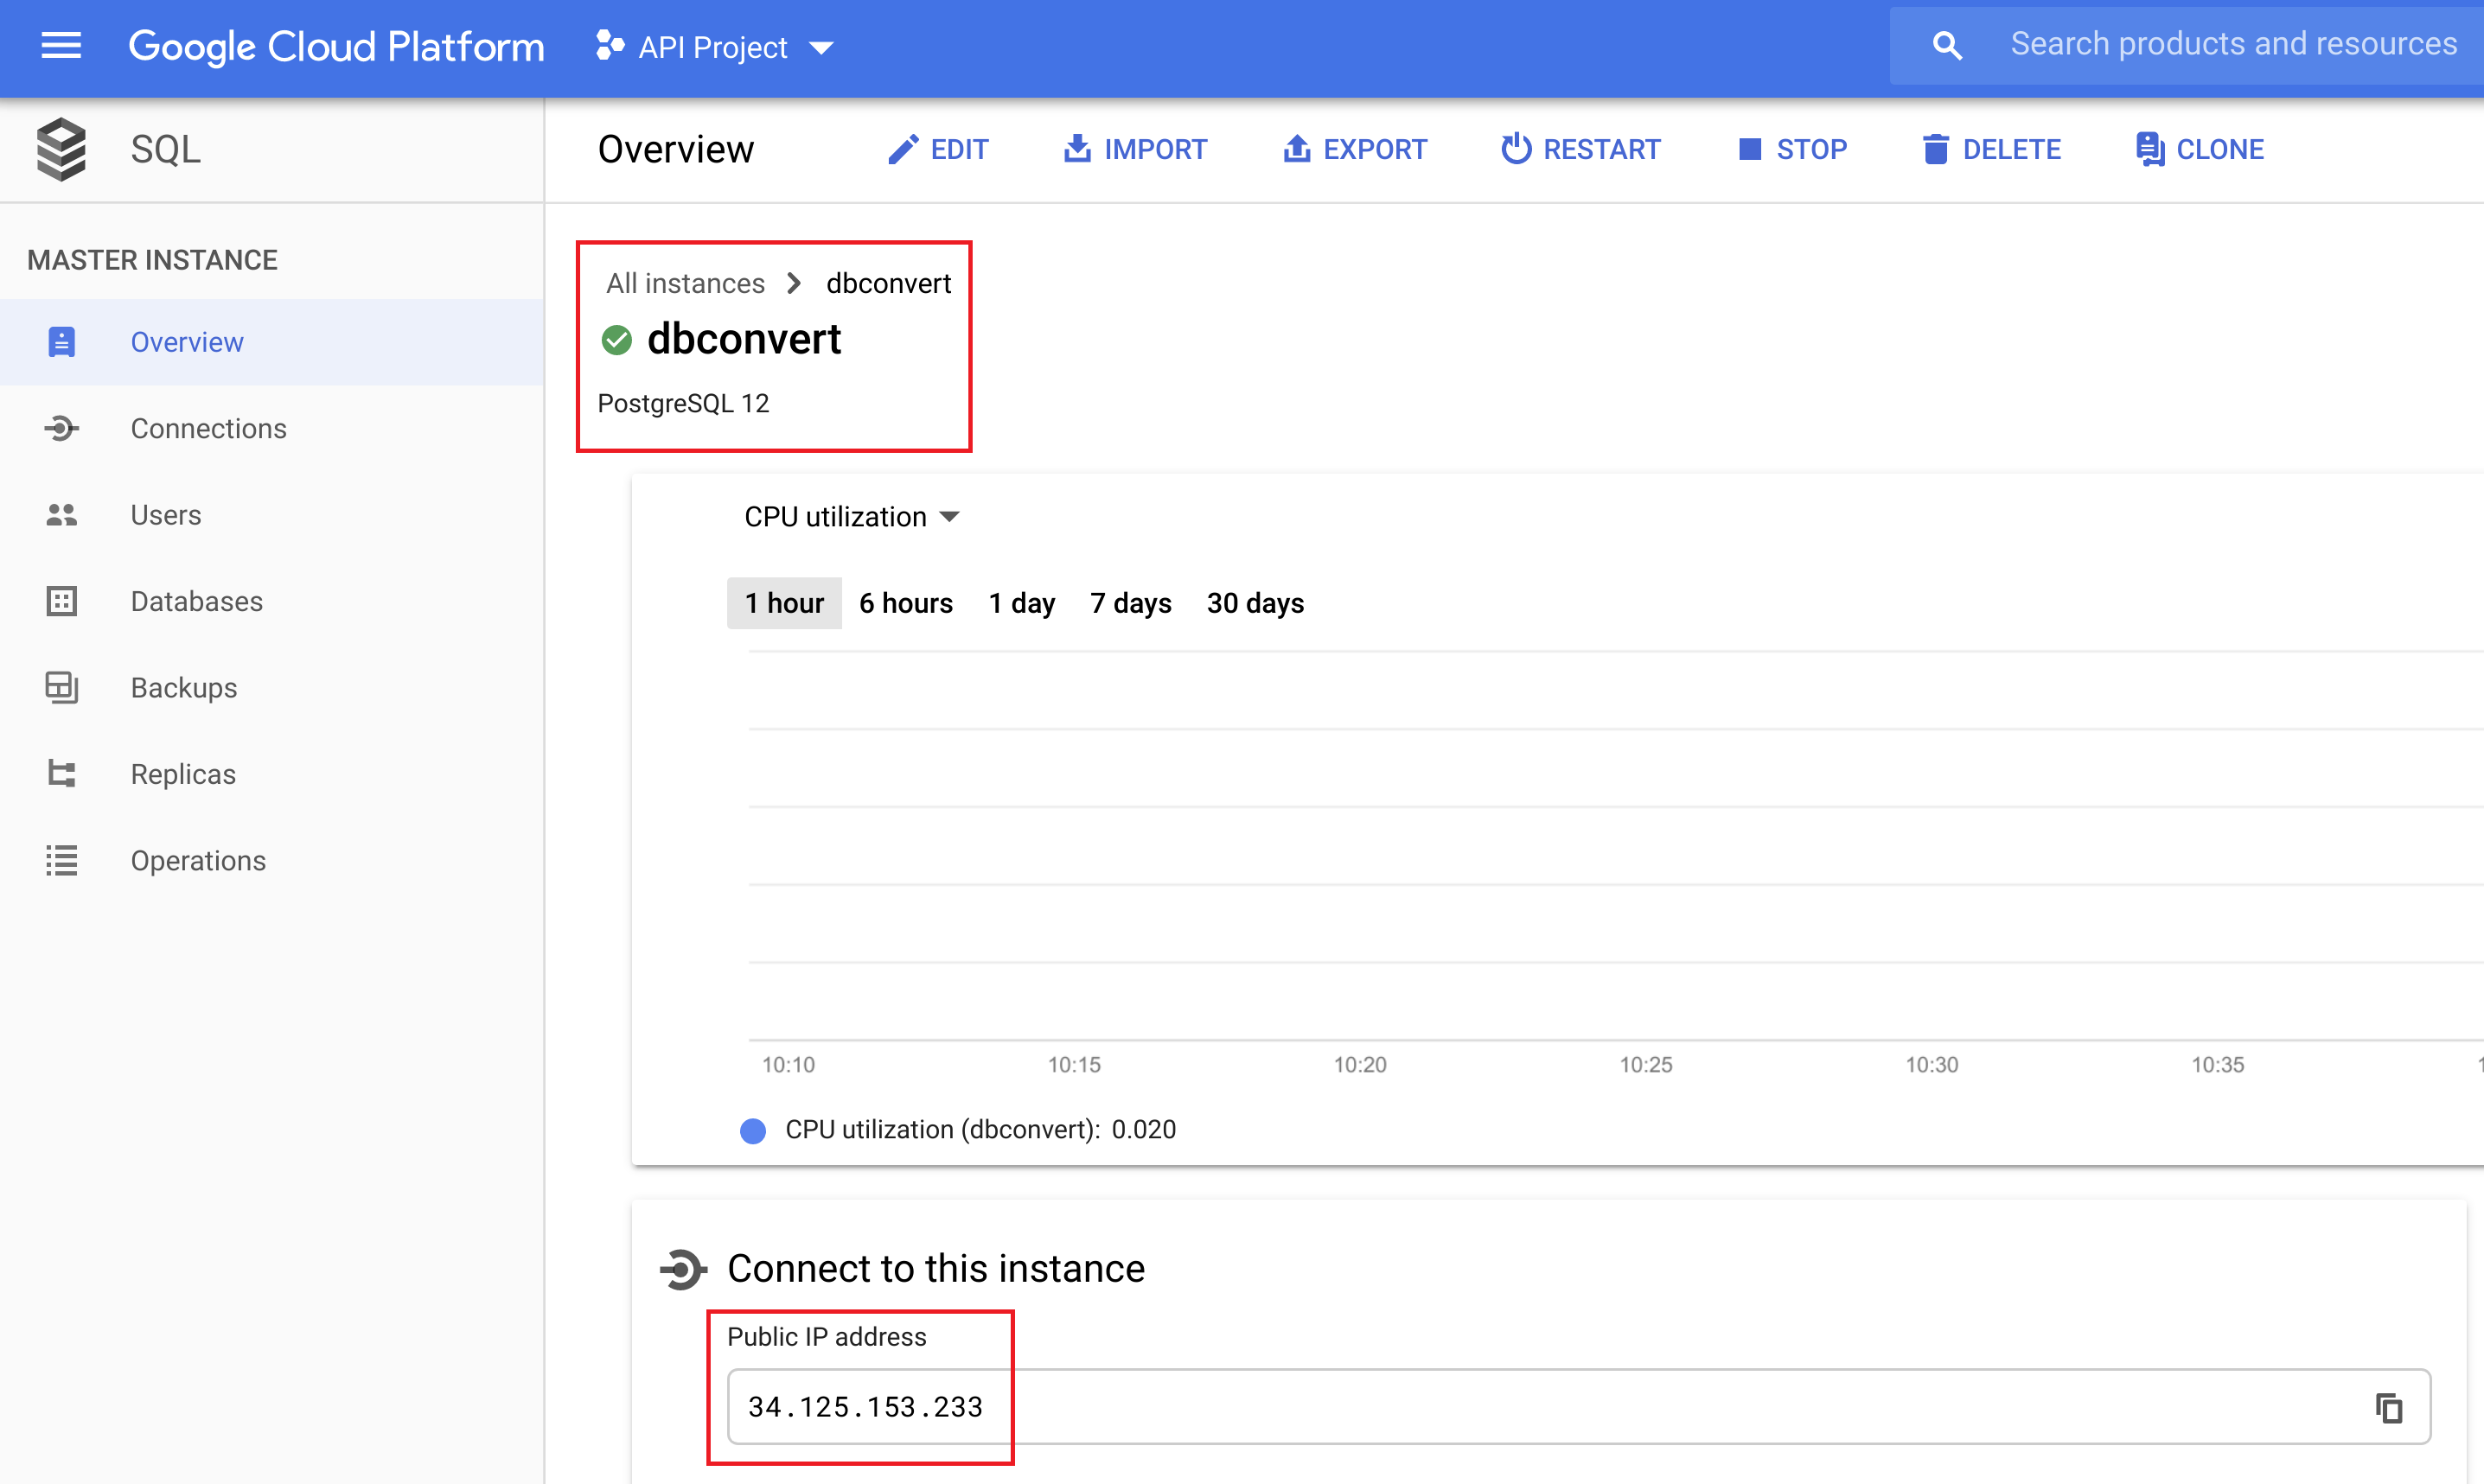Click the Users people icon

(x=62, y=515)
